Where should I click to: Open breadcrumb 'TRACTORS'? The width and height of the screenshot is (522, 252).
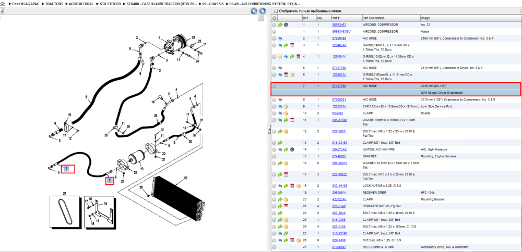[54, 4]
